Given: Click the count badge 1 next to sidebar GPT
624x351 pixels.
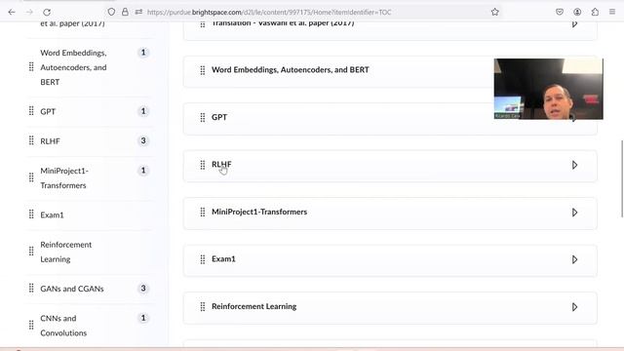Looking at the screenshot, I should [x=143, y=111].
